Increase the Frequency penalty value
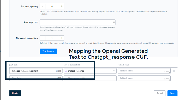Screen dimensions: 186x100 [62, 6]
